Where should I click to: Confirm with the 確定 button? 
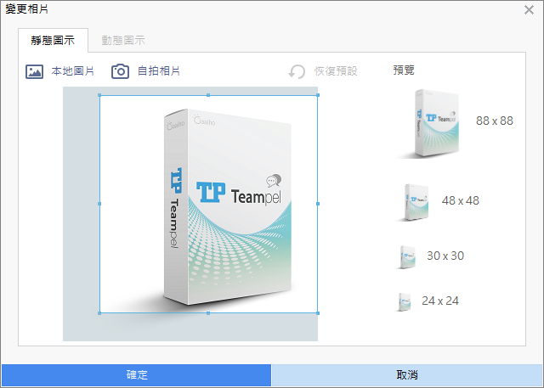[x=136, y=374]
